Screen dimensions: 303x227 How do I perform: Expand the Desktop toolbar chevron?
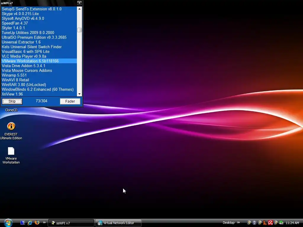point(238,223)
